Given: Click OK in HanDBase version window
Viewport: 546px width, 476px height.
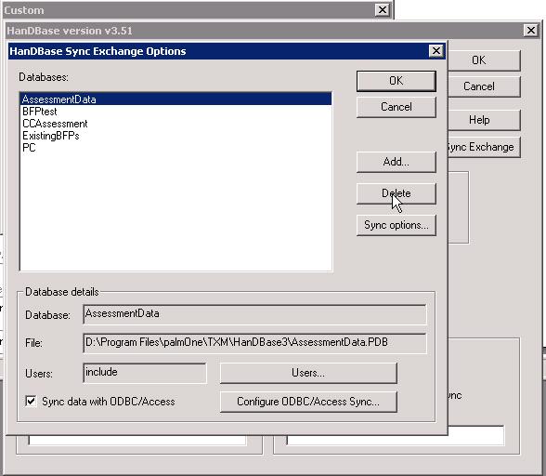Looking at the screenshot, I should pos(484,60).
